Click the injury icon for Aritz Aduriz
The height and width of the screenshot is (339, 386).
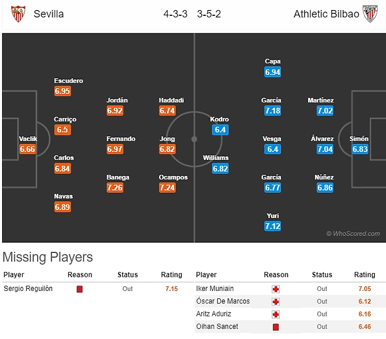275,314
